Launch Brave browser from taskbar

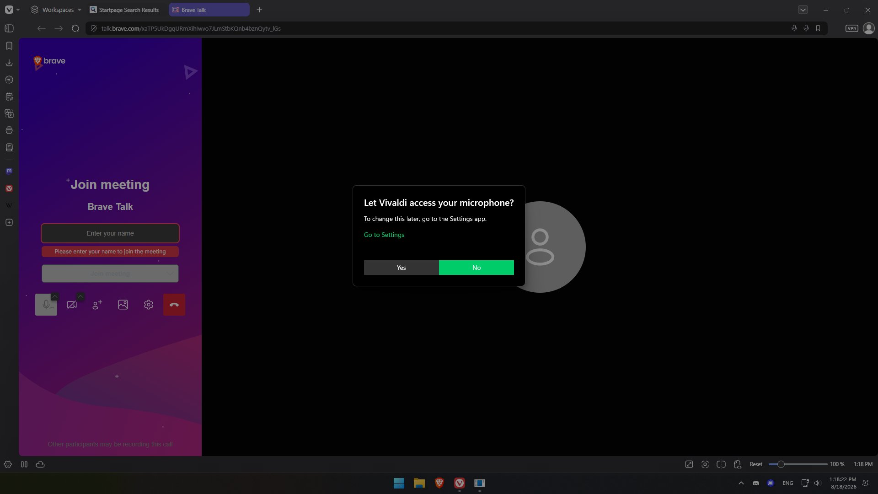439,483
